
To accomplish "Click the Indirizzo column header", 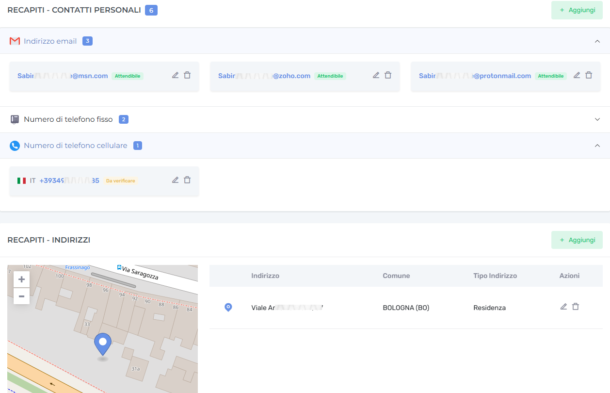I will (265, 276).
